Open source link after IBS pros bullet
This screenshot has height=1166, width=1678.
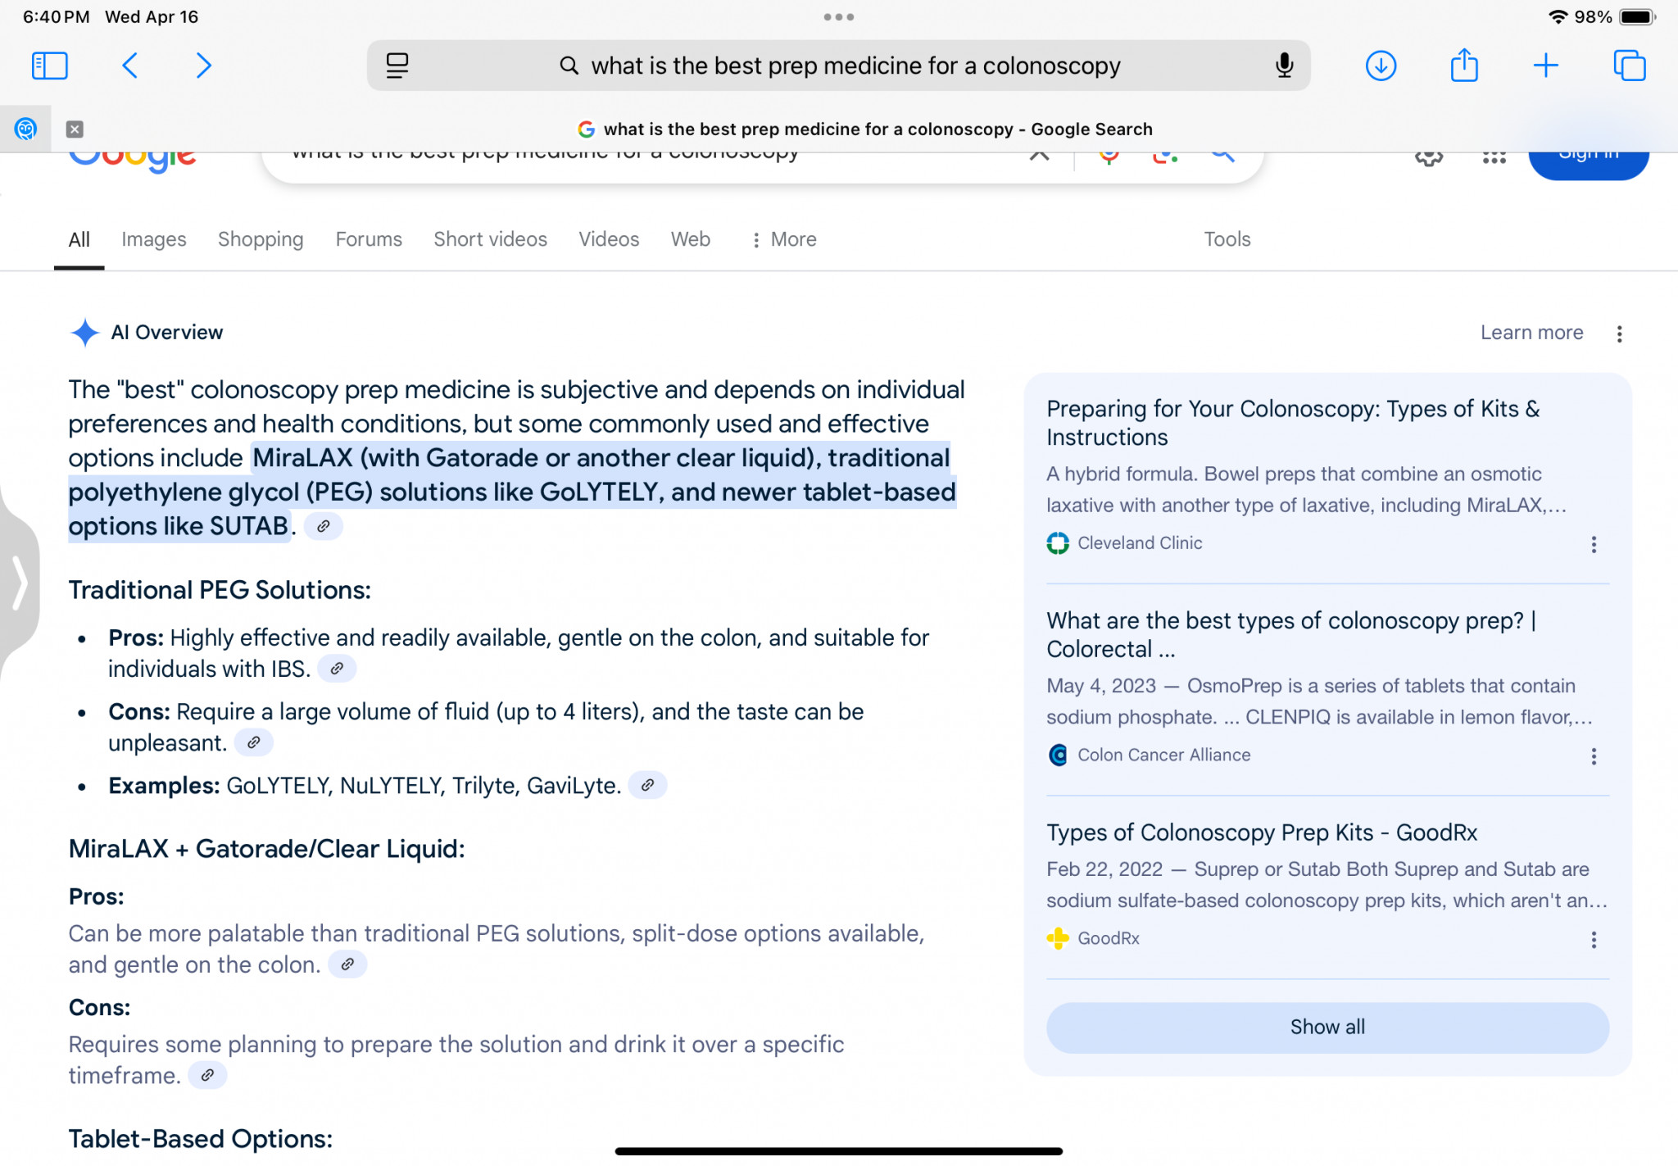click(x=337, y=669)
